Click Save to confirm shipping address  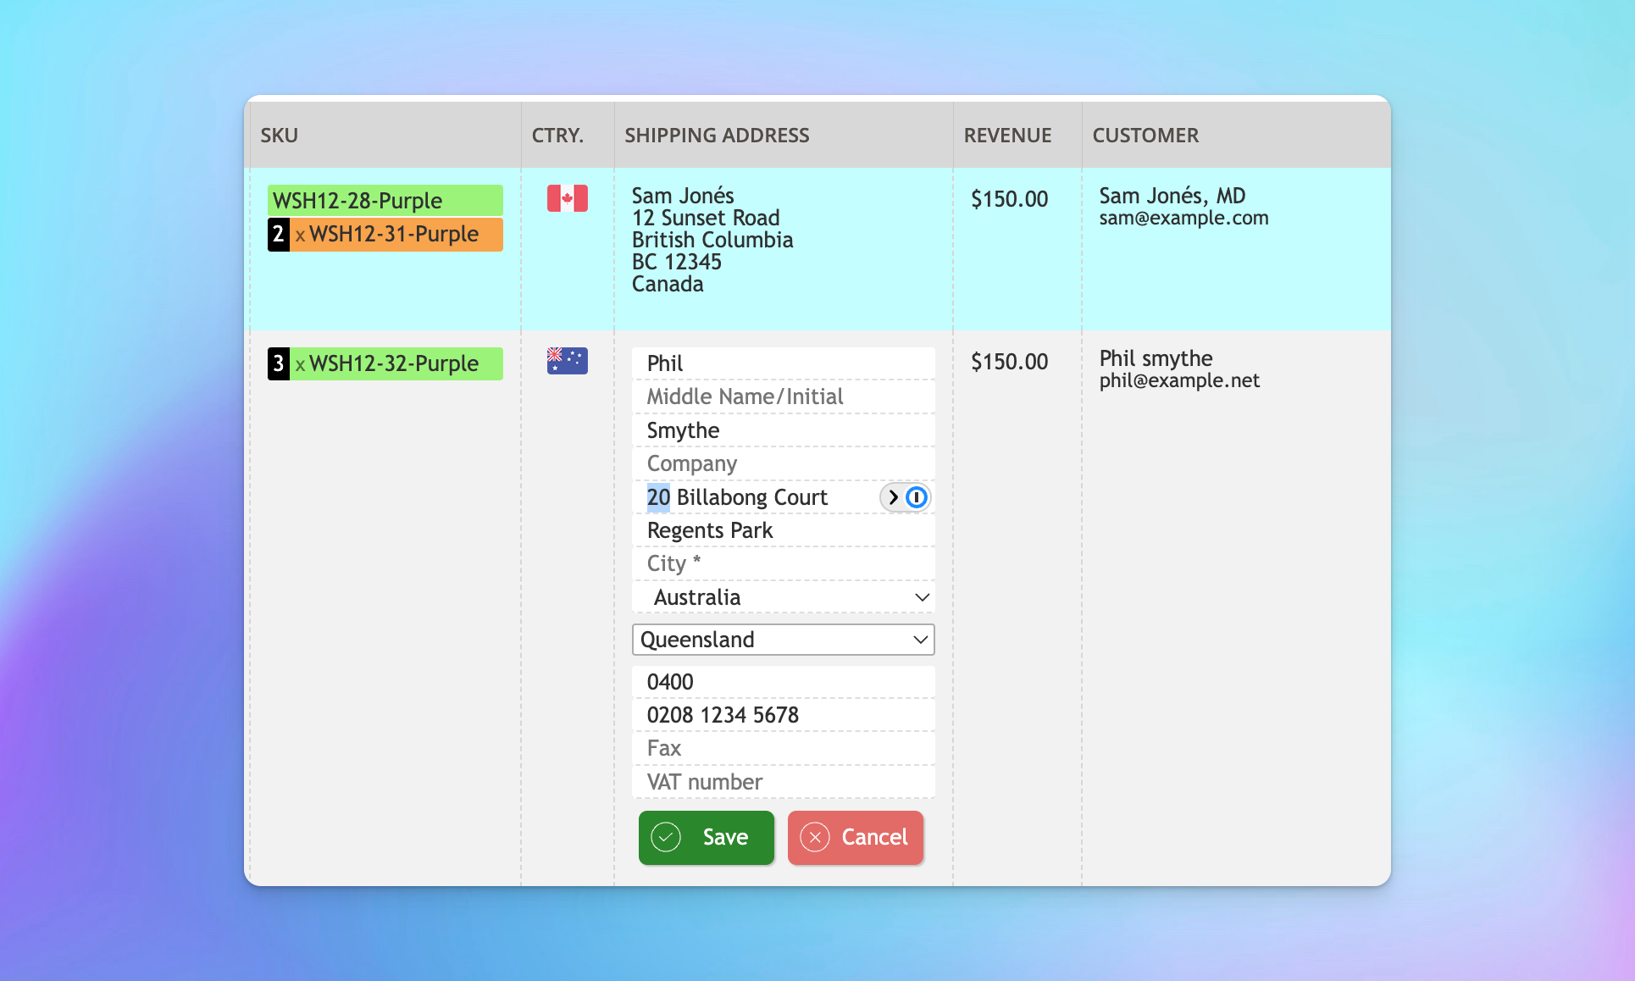click(706, 837)
